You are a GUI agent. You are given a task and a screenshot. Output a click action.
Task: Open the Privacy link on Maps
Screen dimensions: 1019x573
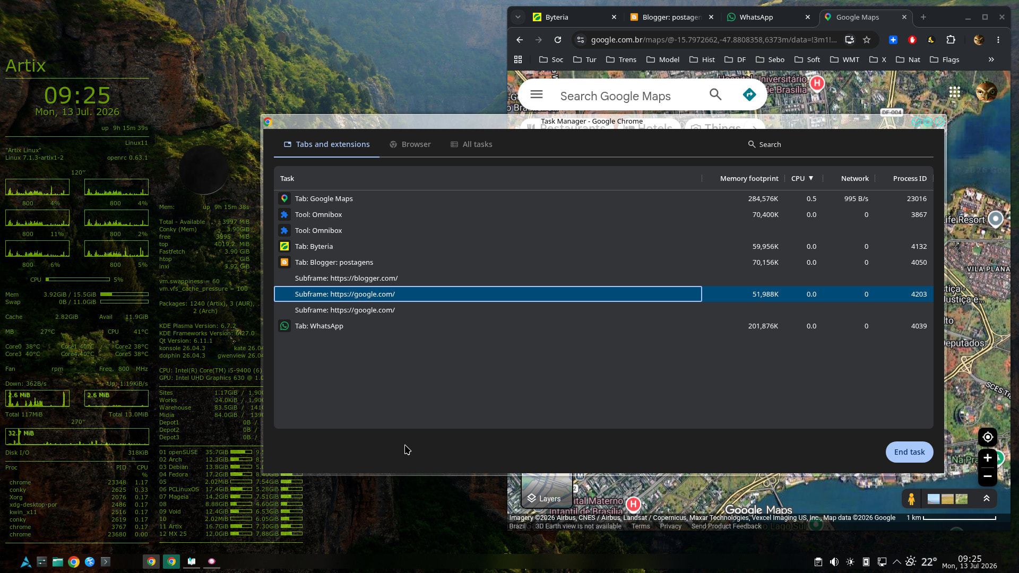coord(670,526)
